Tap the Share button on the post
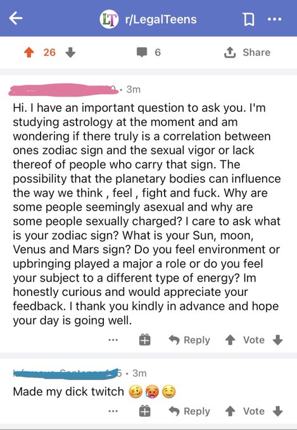The width and height of the screenshot is (297, 430). [x=247, y=52]
